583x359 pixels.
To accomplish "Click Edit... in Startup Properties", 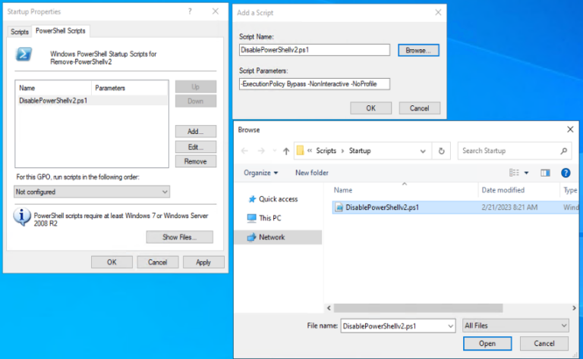I will coord(196,147).
